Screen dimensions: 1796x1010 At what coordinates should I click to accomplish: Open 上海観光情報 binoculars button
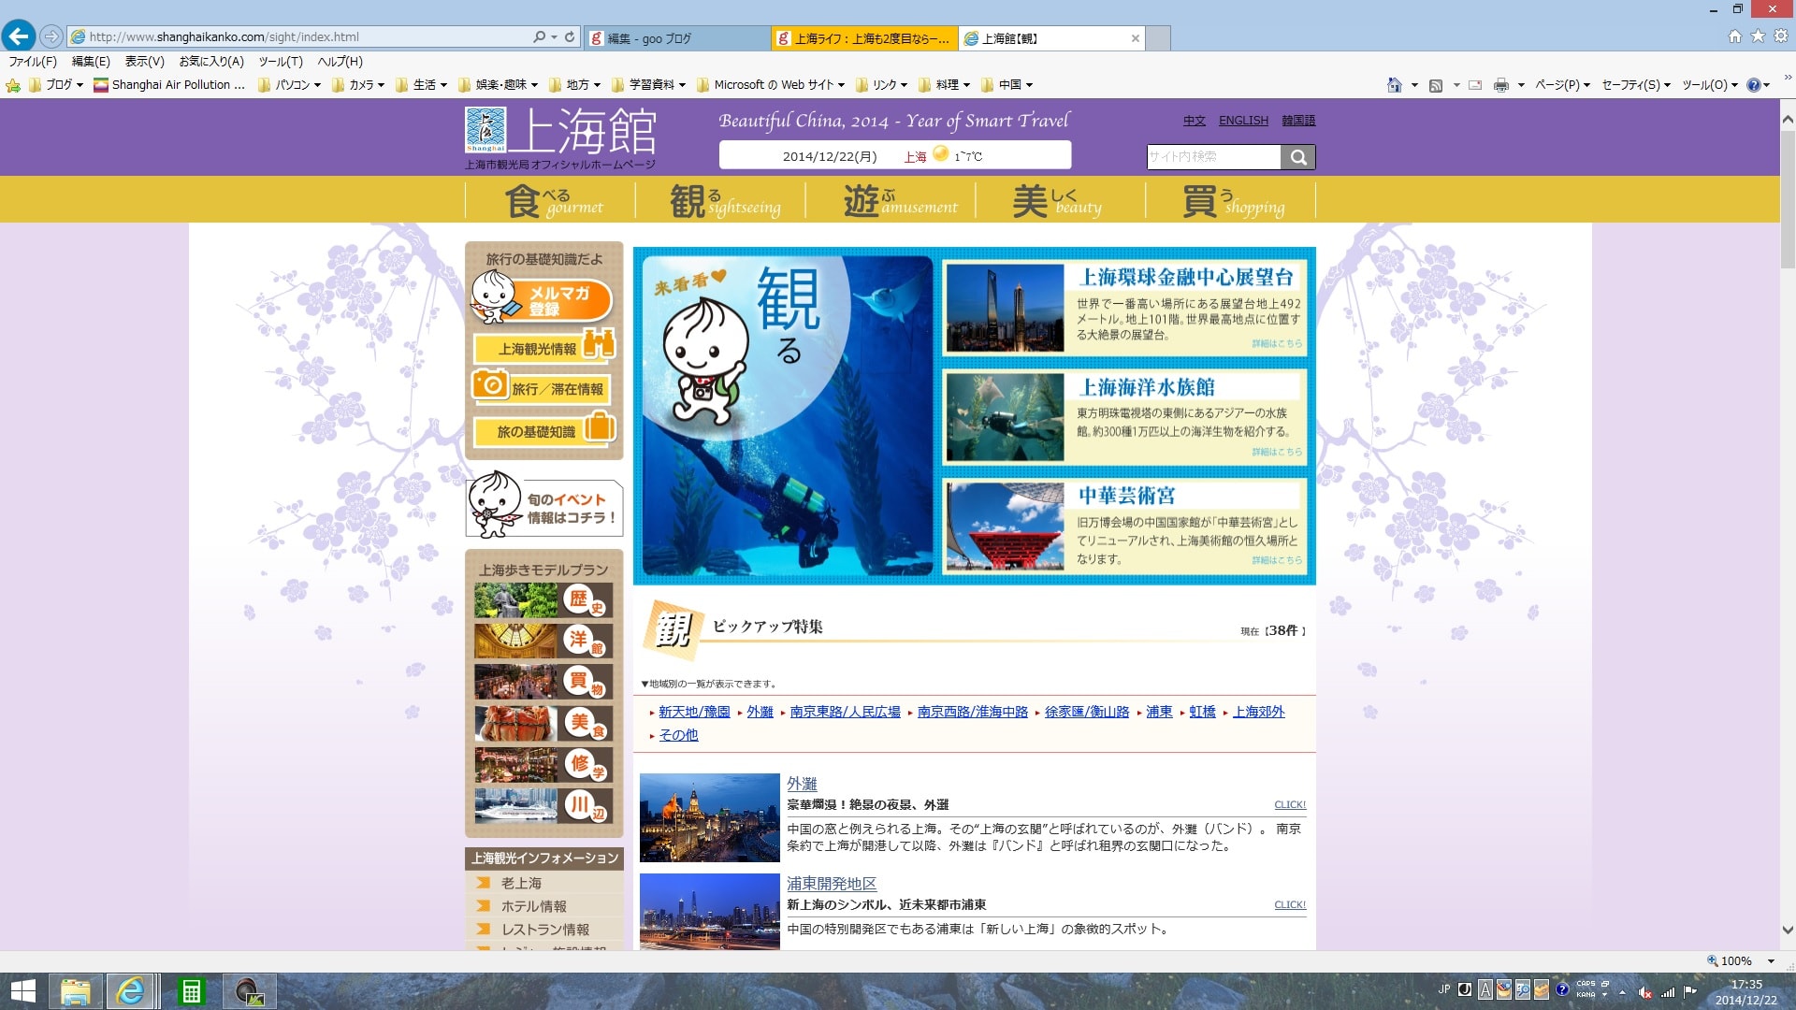[x=543, y=347]
